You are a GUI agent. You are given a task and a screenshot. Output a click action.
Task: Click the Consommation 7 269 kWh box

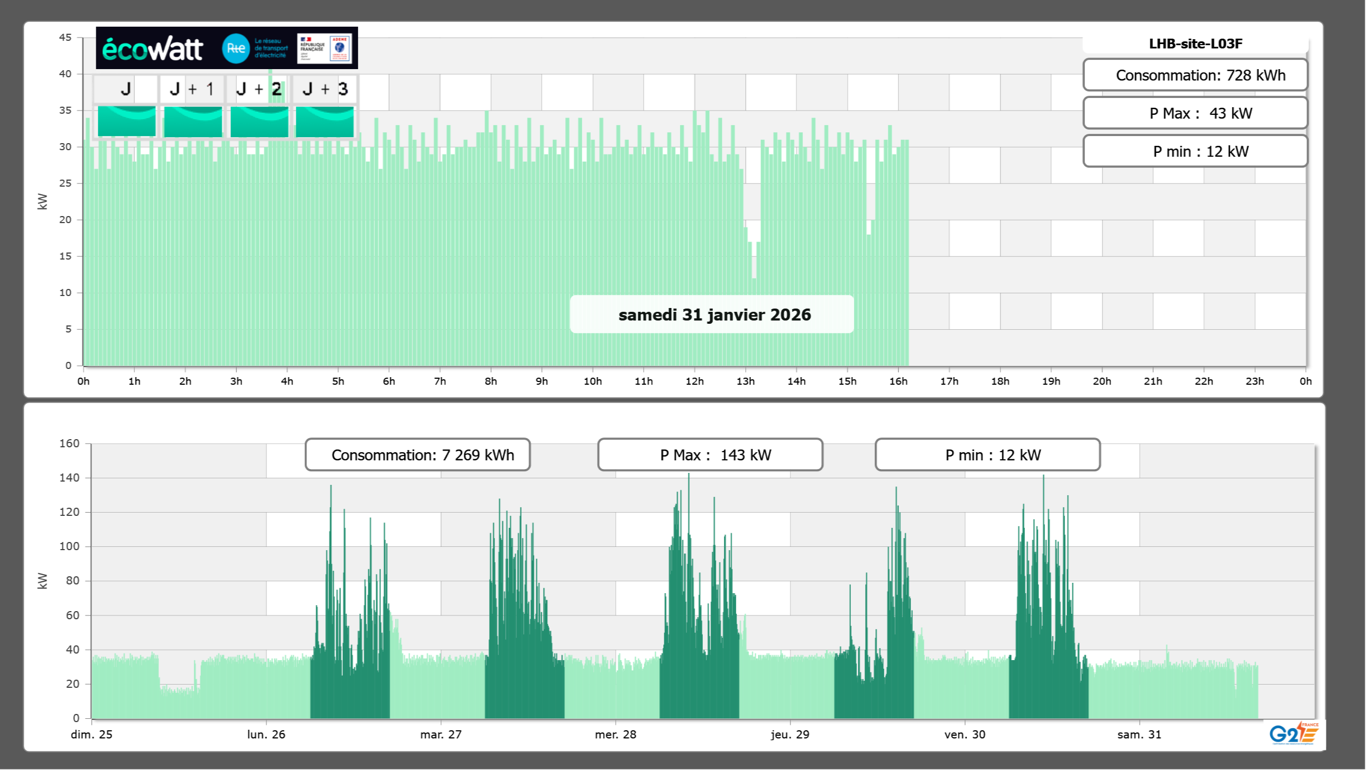[417, 455]
